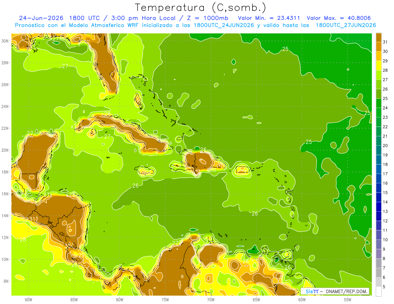The width and height of the screenshot is (394, 304).
Task: Click the '22N' latitude axis label
Action: pos(6,128)
